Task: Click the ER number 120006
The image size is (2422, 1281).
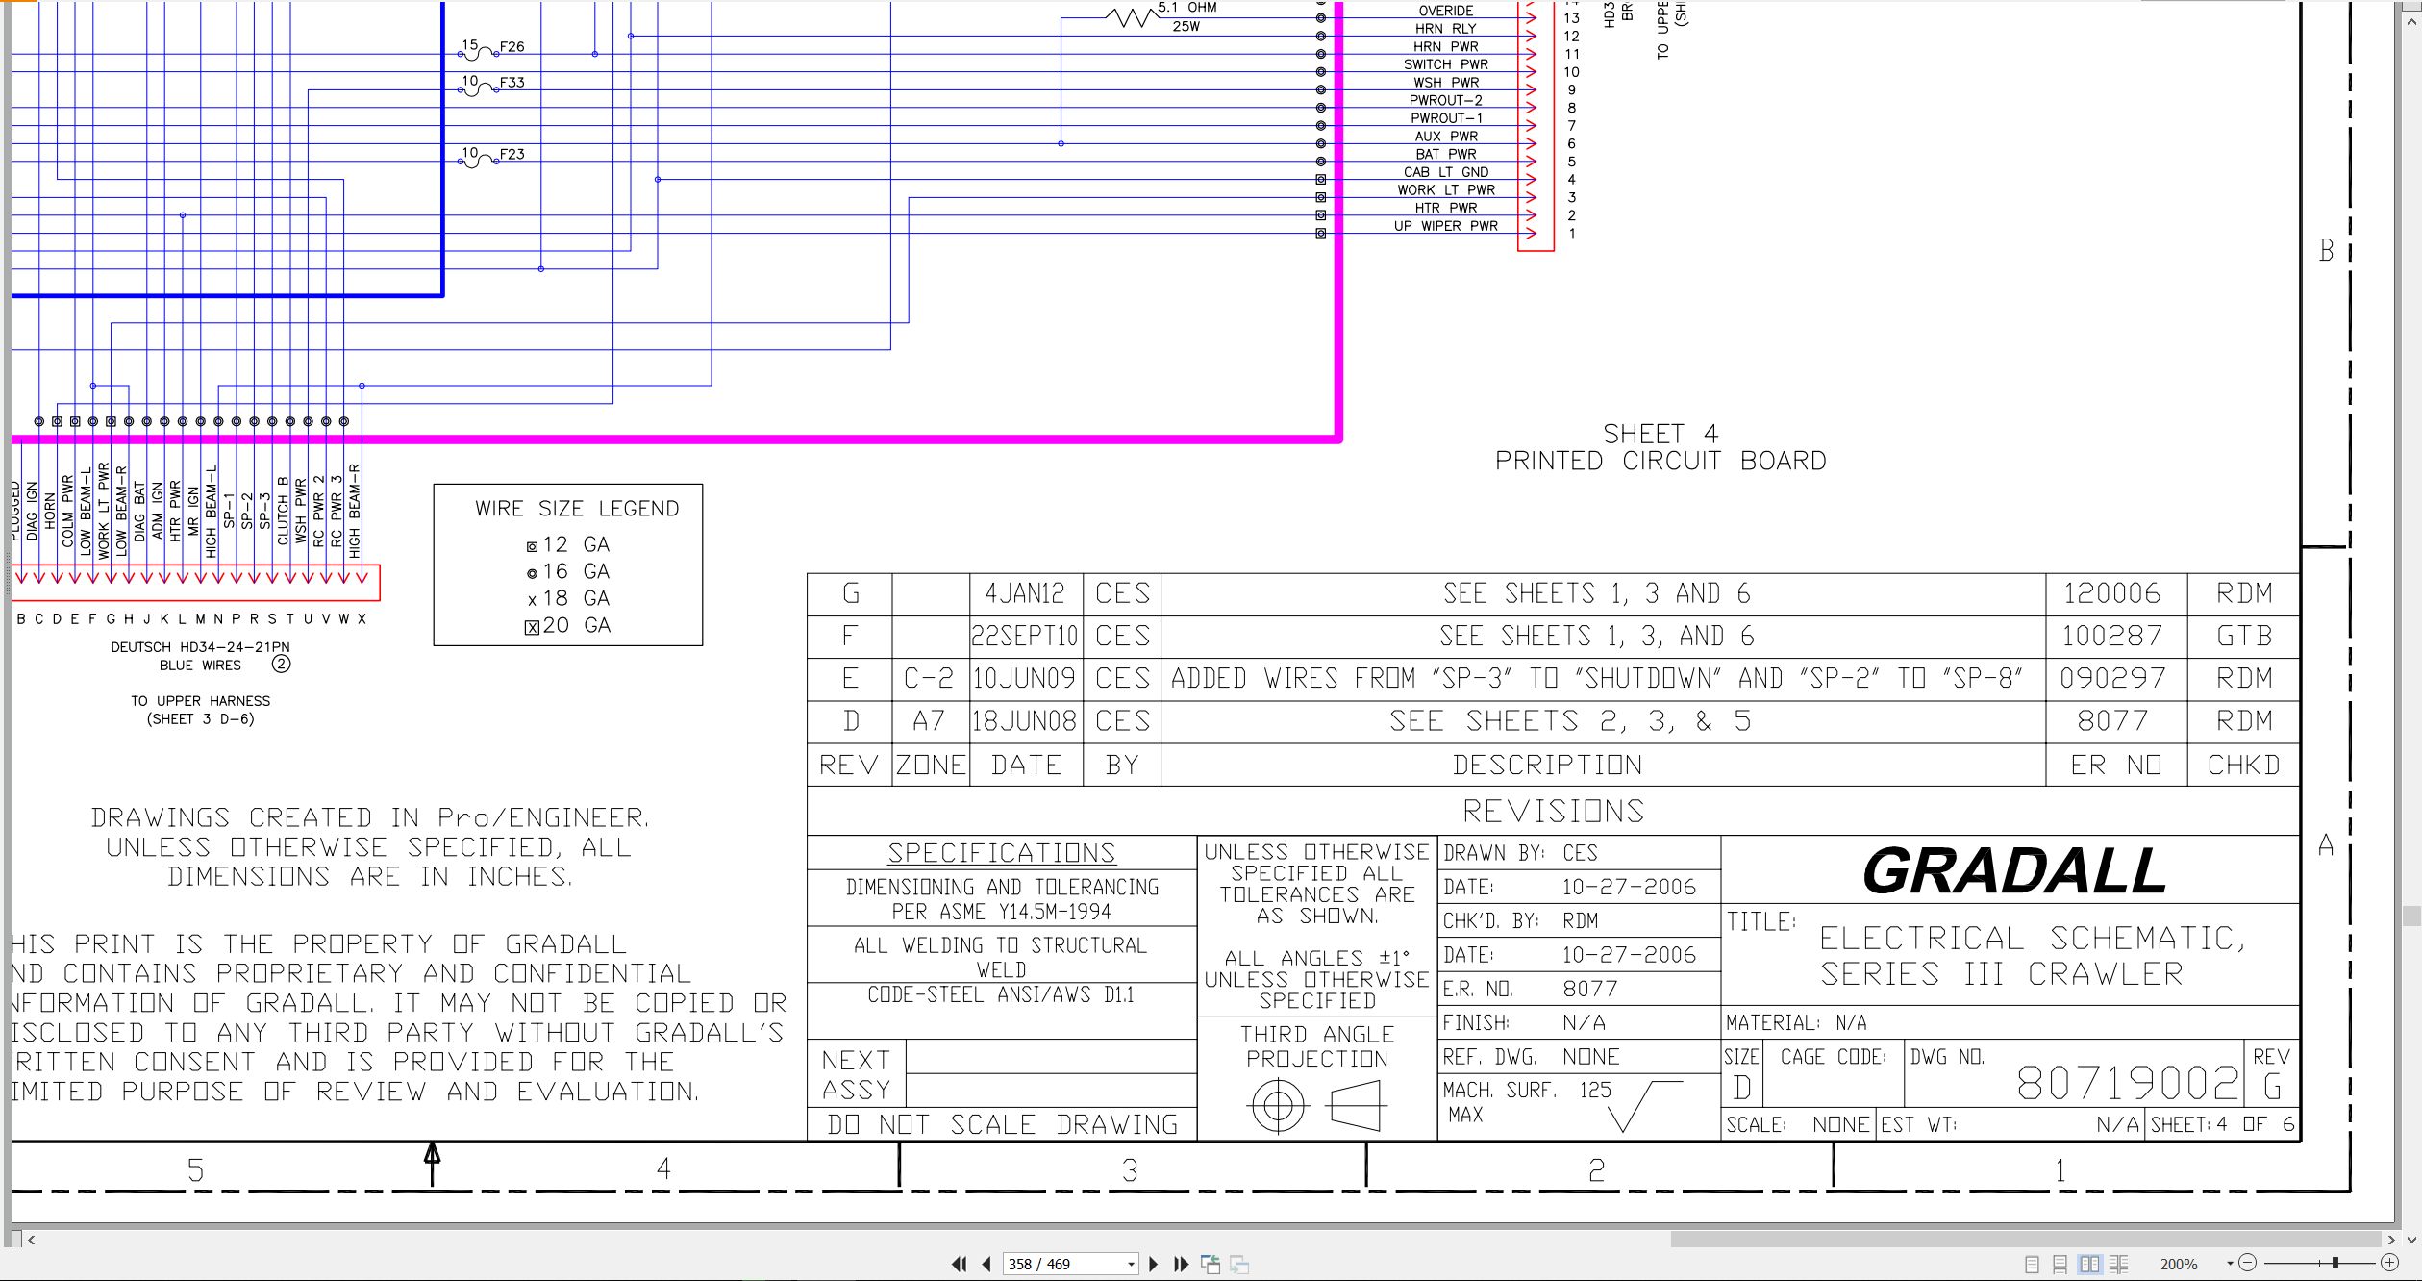Action: pos(2113,593)
